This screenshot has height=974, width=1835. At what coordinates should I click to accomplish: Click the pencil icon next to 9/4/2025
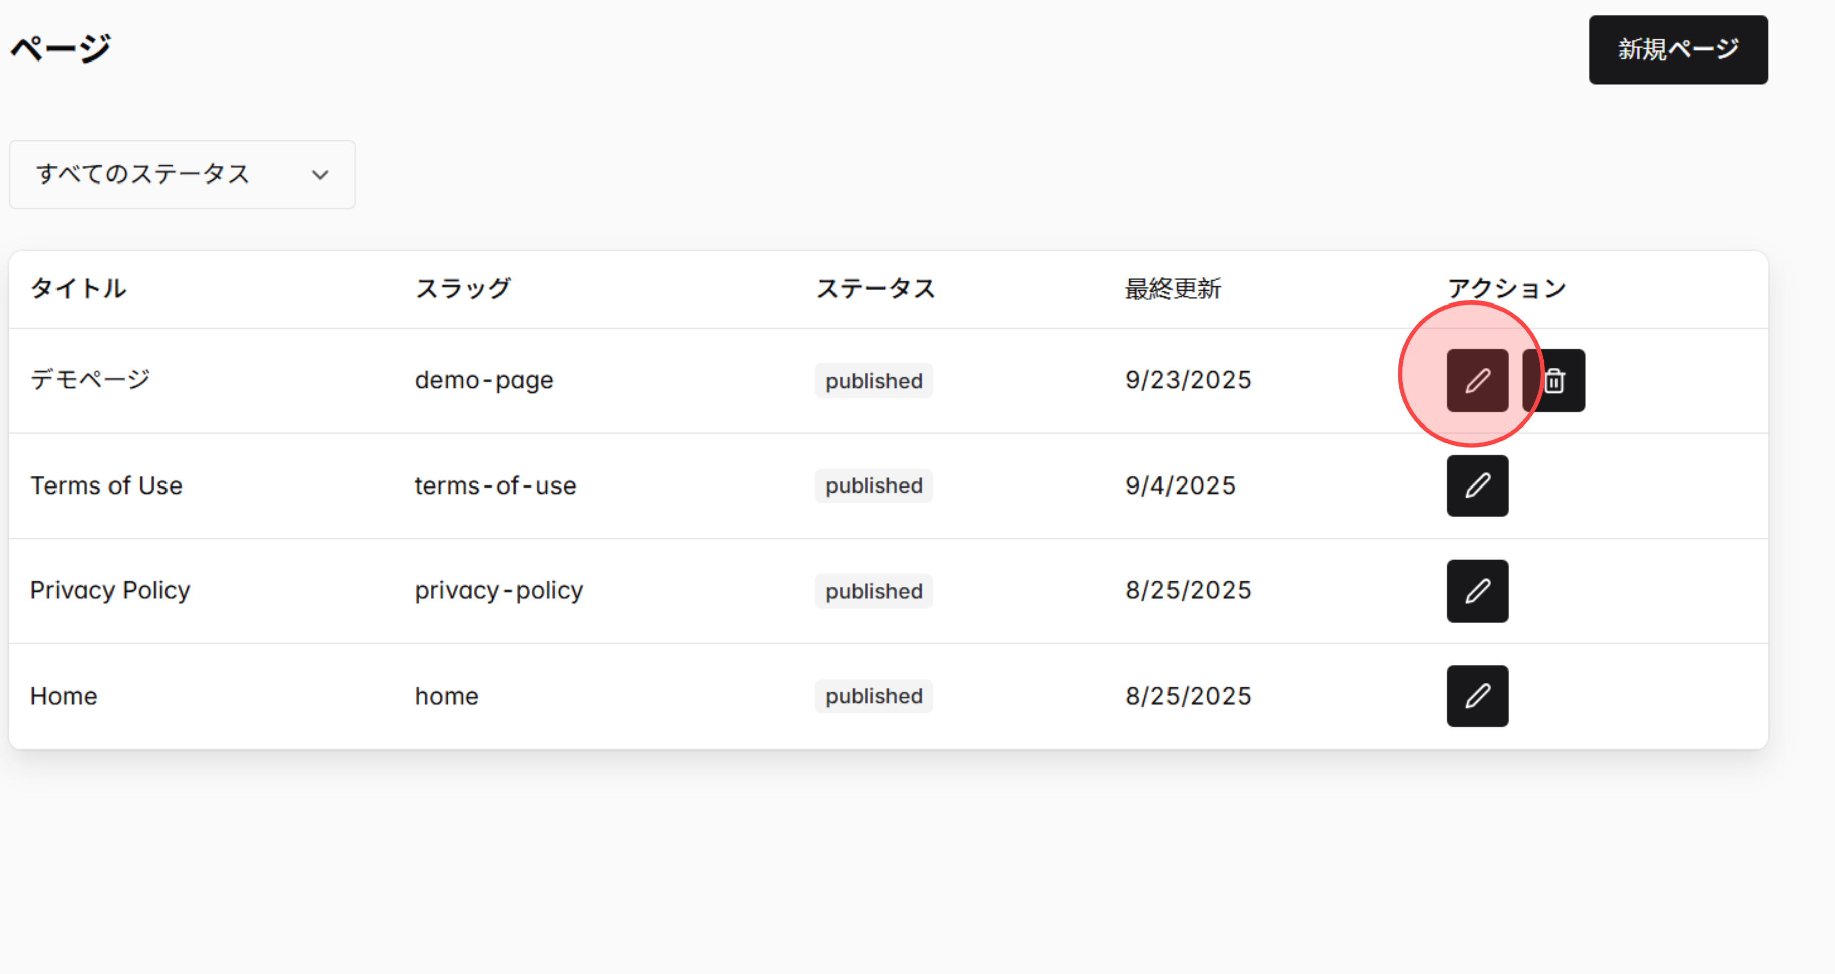pos(1477,485)
